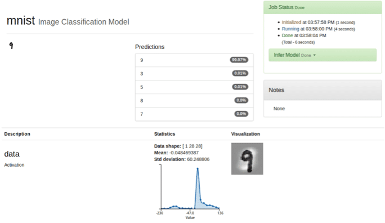The width and height of the screenshot is (385, 223).
Task: Click the Statistics column header
Action: coord(164,134)
